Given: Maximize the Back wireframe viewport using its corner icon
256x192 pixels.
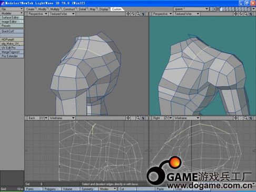Looking at the screenshot, I should 143,118.
